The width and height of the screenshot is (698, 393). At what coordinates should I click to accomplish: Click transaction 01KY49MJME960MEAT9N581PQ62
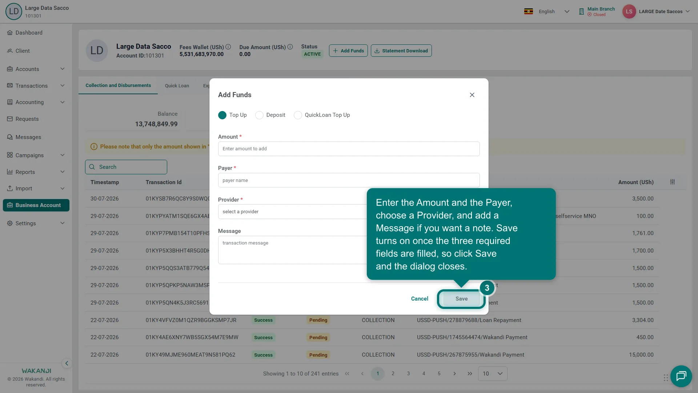pos(190,355)
